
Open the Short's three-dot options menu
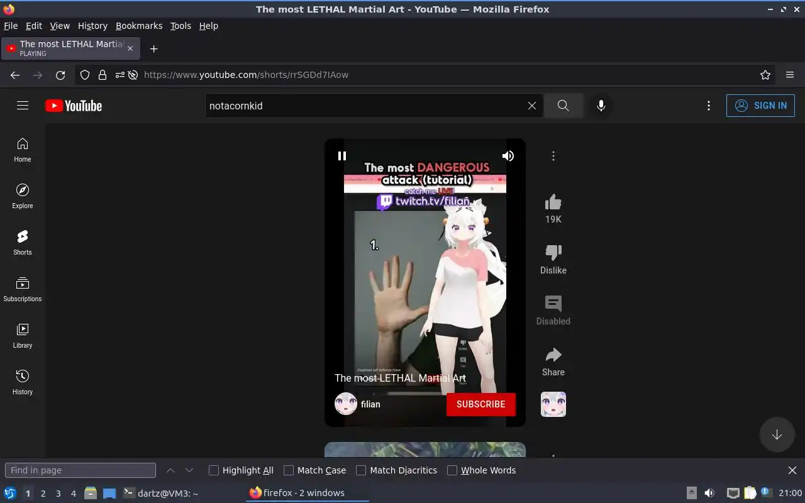(553, 156)
